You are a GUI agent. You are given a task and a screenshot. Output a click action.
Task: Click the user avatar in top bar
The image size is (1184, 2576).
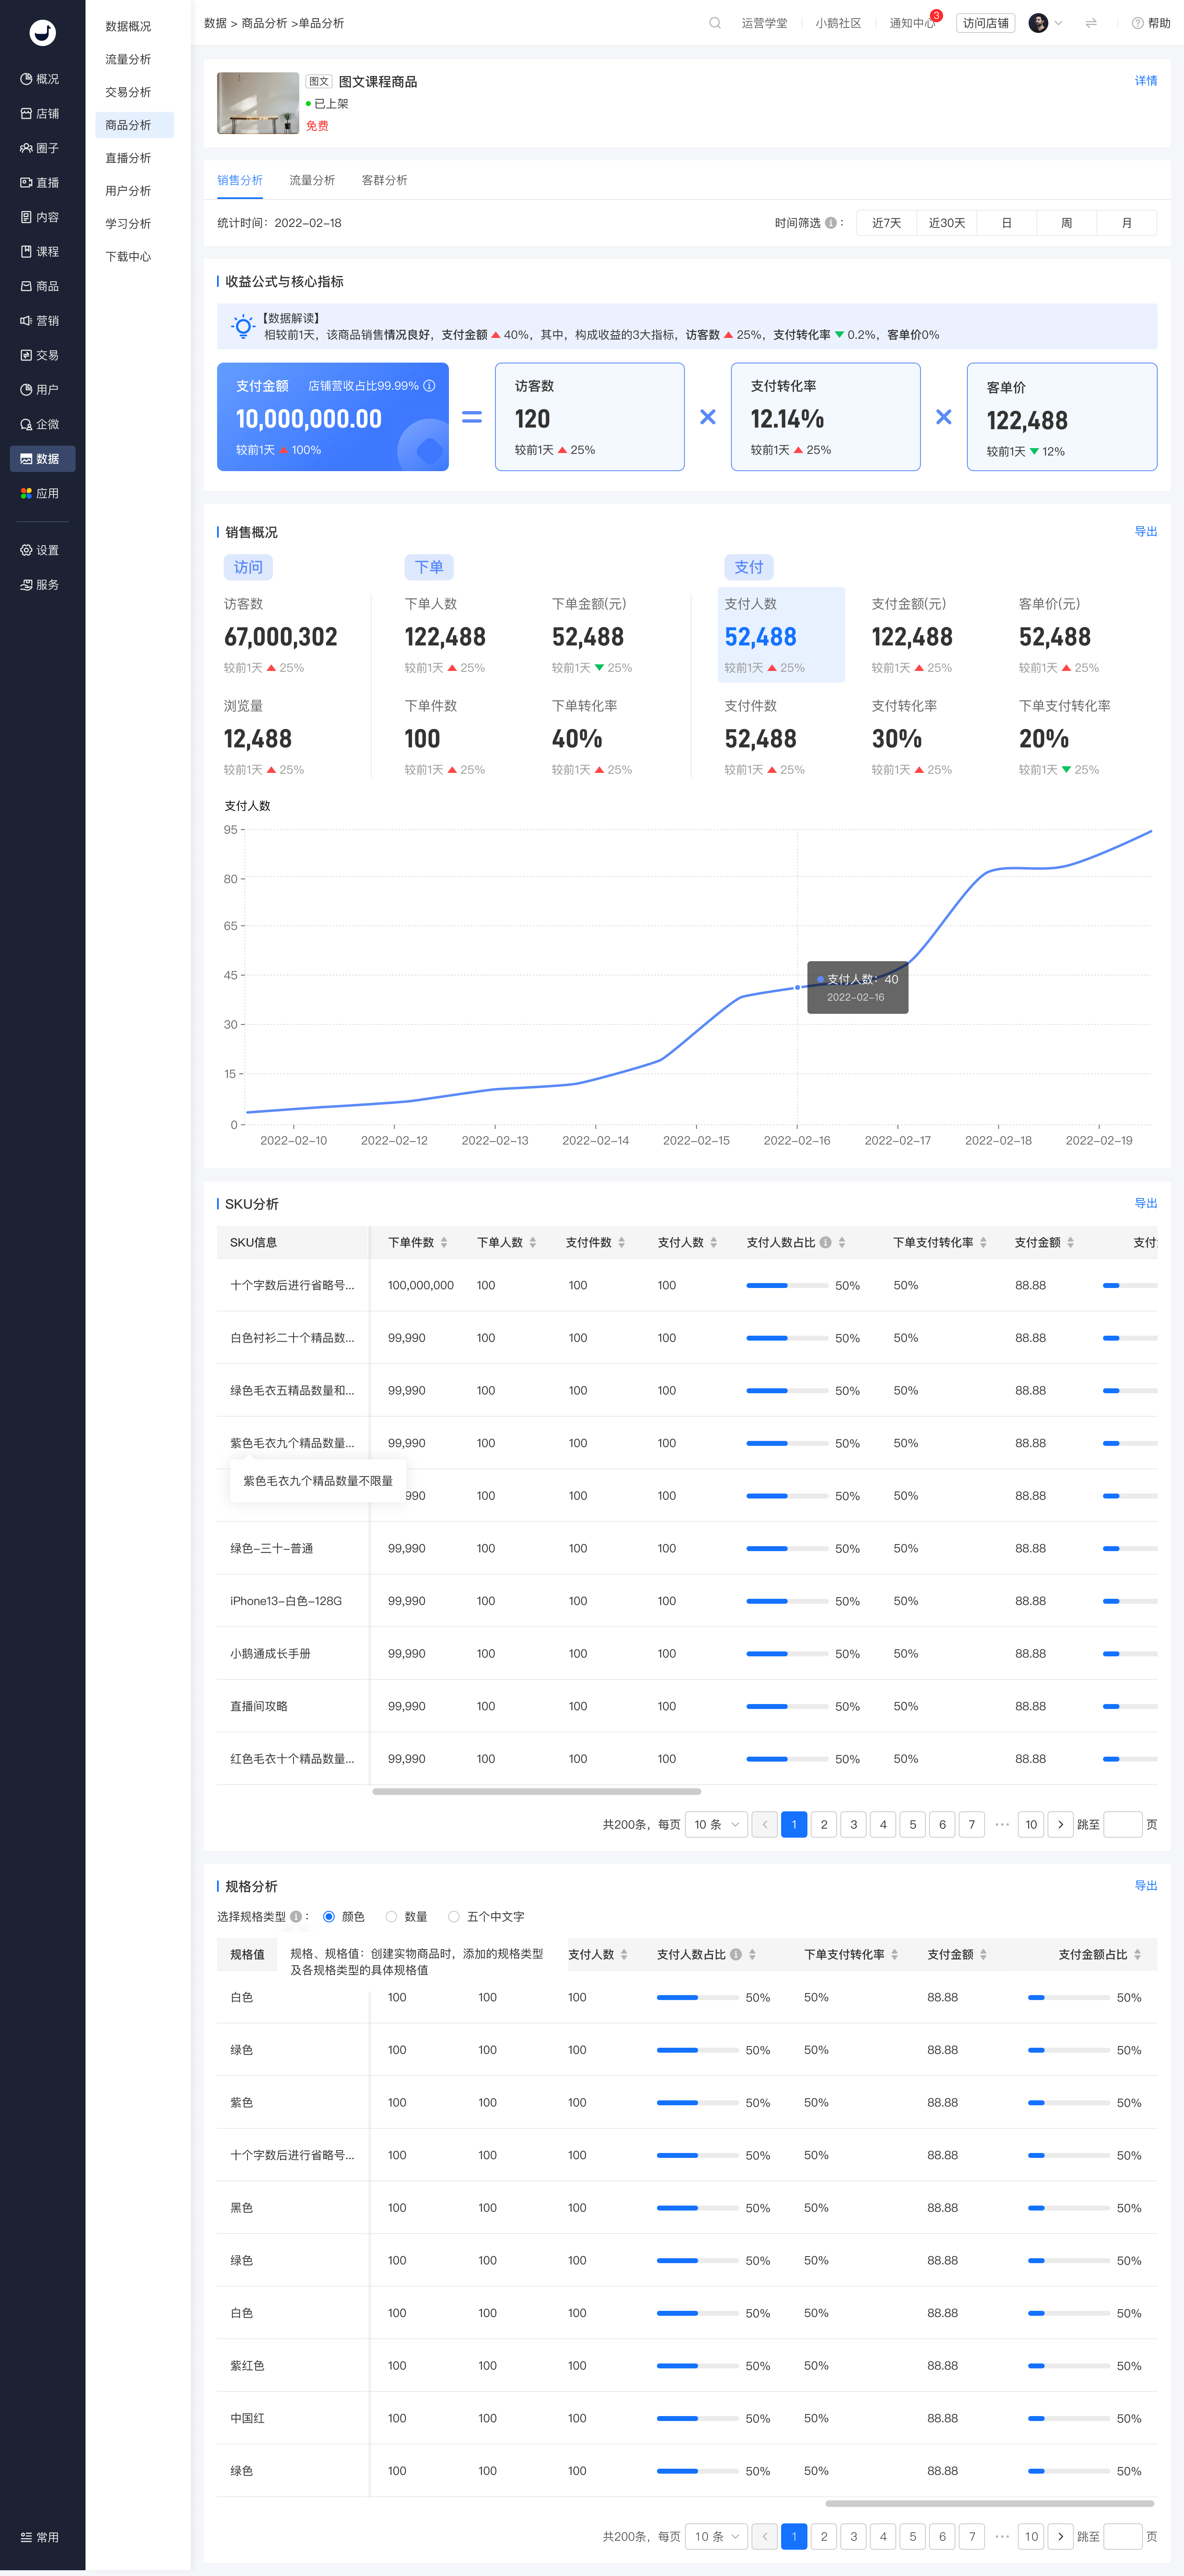[1038, 23]
